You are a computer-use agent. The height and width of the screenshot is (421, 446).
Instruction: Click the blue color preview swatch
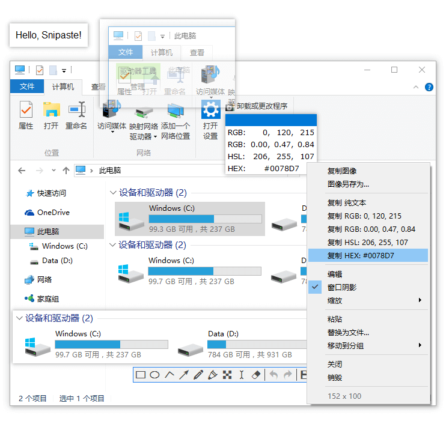click(x=270, y=120)
